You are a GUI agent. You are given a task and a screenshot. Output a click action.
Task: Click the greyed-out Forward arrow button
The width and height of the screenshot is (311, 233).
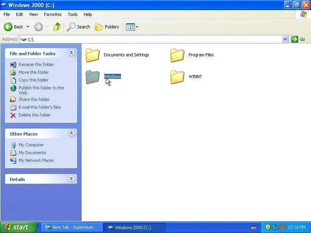[38, 27]
